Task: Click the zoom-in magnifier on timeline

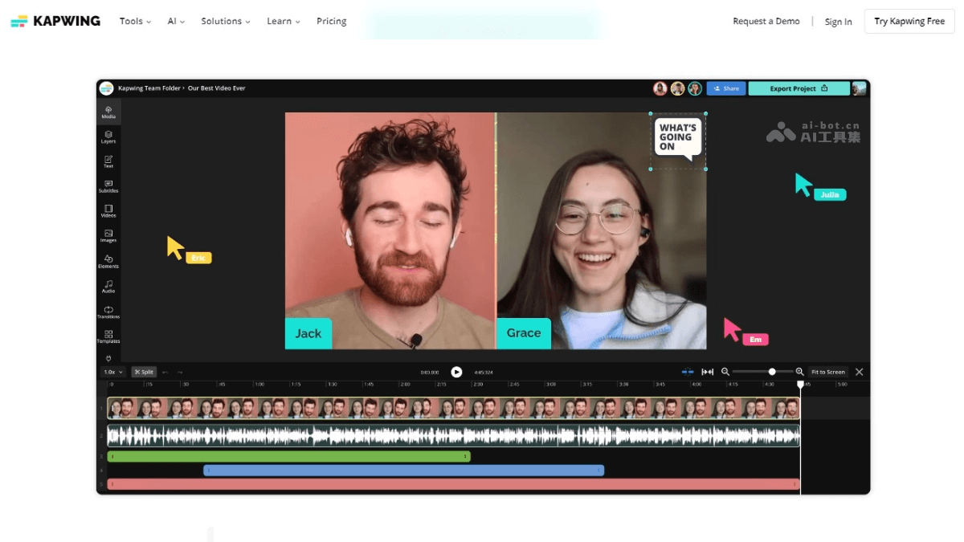Action: [799, 372]
